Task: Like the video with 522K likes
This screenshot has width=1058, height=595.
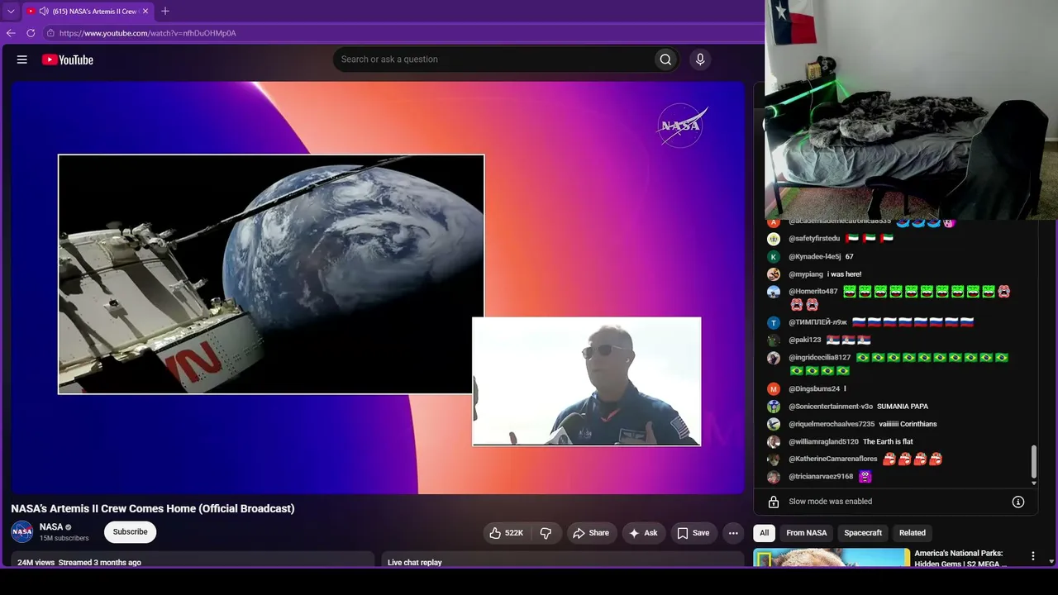Action: [x=506, y=533]
